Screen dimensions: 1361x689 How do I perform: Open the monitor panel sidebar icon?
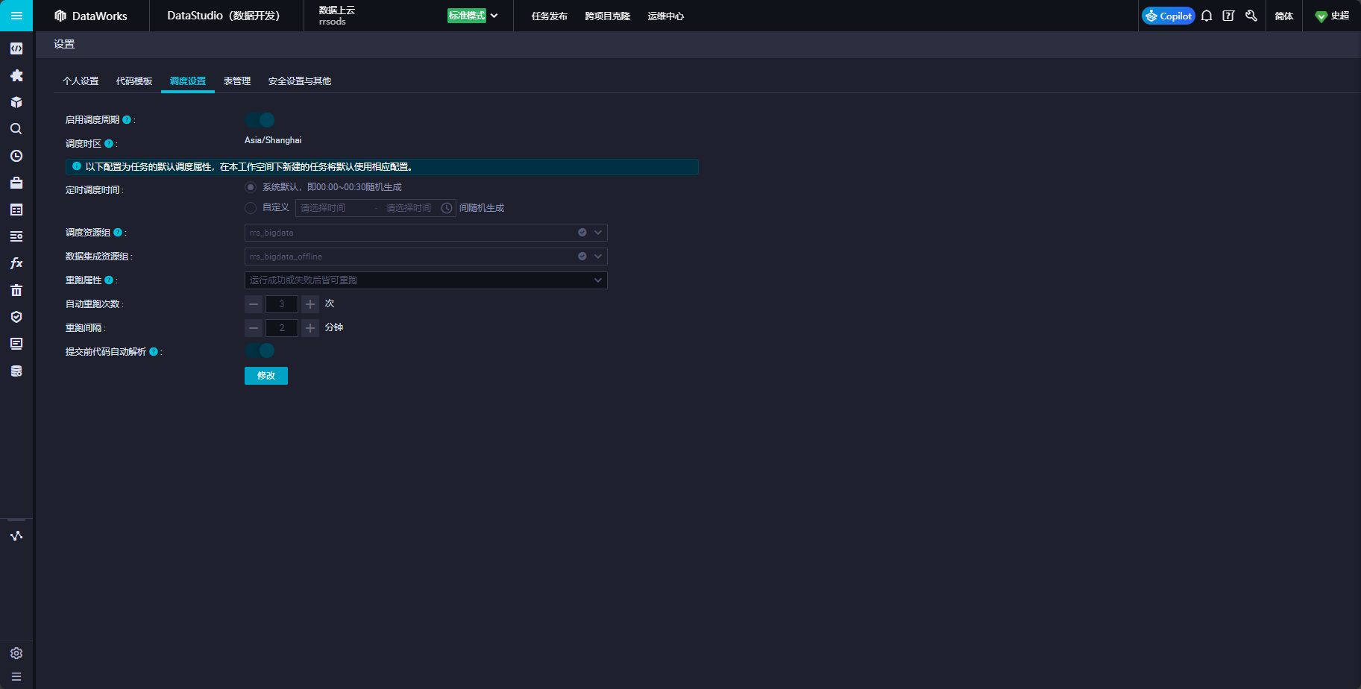pyautogui.click(x=16, y=344)
